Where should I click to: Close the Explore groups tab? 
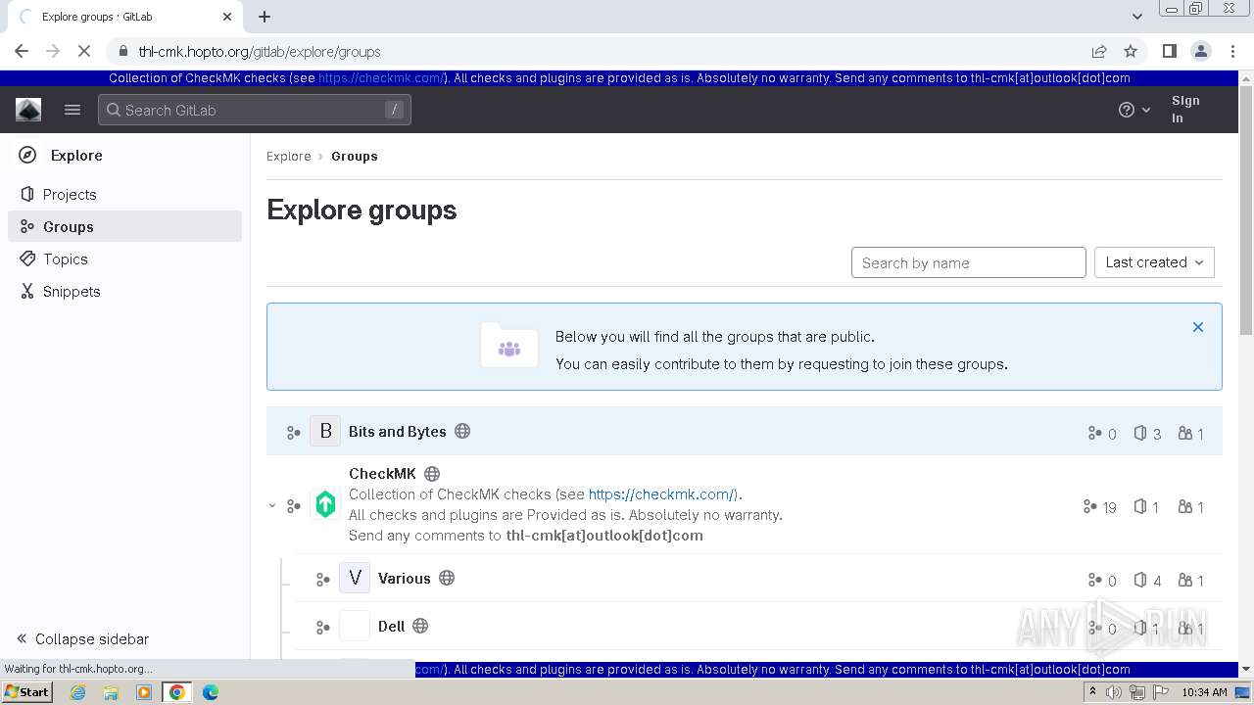227,17
